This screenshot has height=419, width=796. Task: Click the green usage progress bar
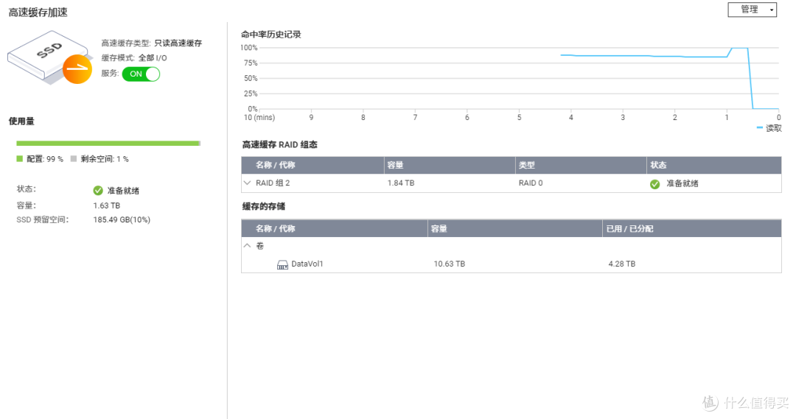click(x=108, y=144)
